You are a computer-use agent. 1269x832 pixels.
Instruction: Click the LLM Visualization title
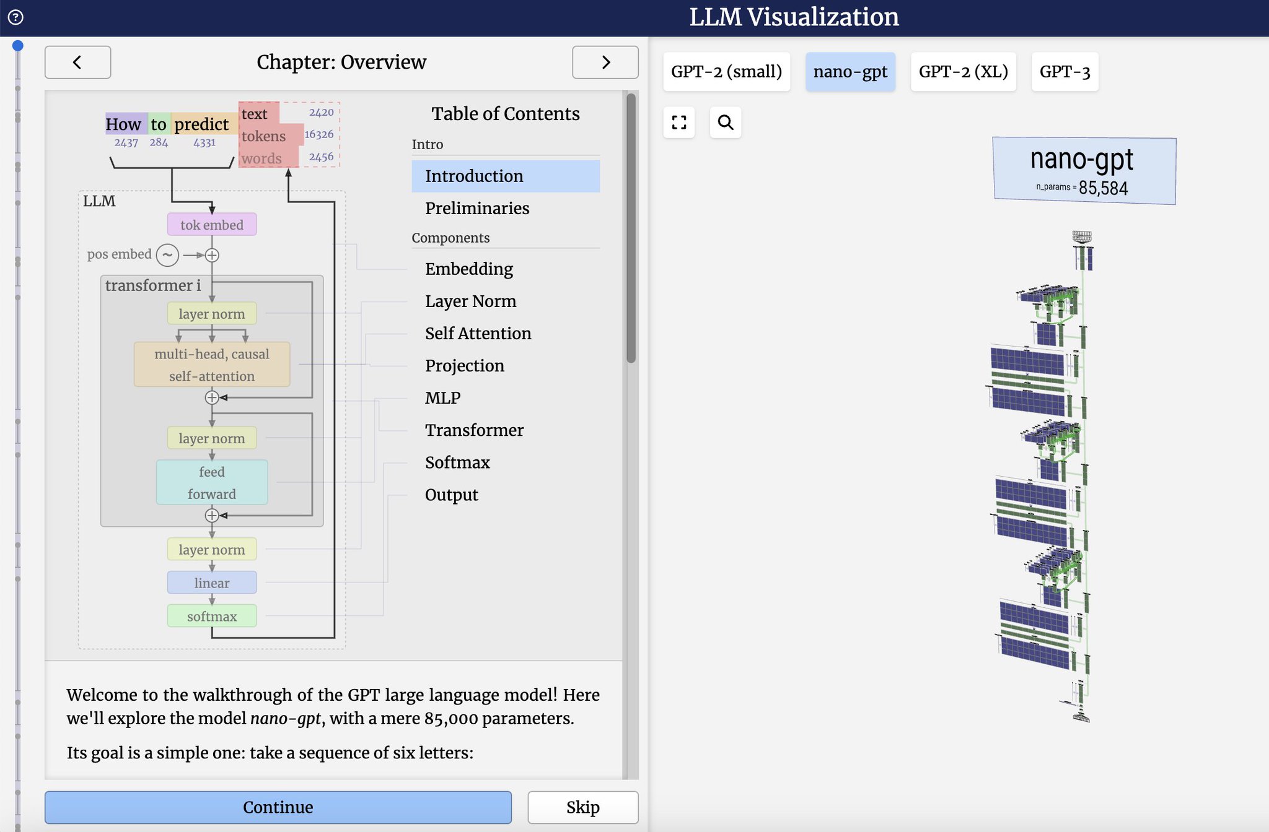coord(794,17)
